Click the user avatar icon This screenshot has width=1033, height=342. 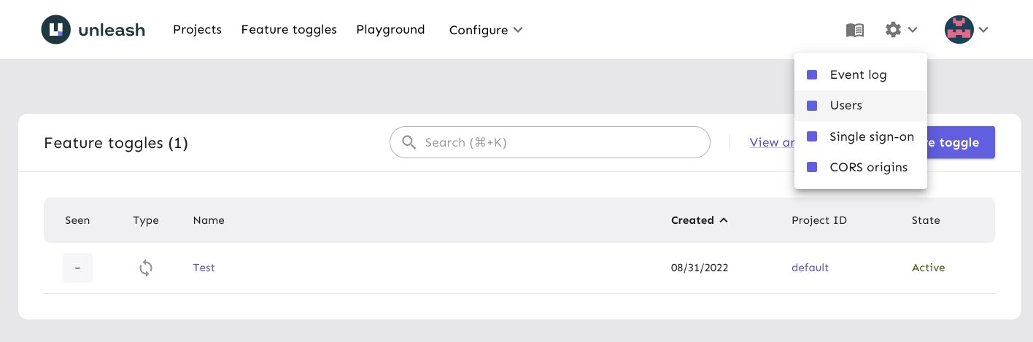click(x=959, y=30)
